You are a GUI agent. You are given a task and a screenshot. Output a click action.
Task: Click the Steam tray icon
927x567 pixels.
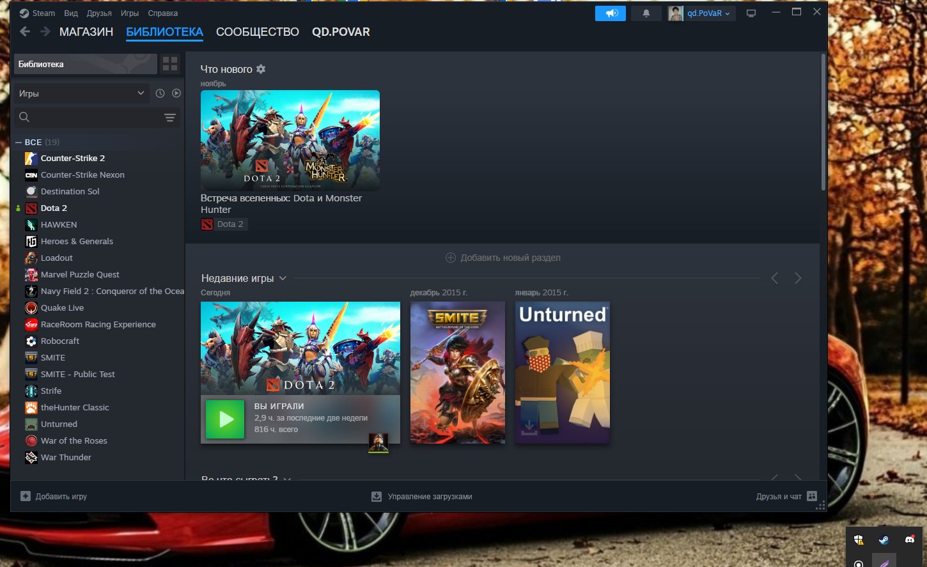click(x=884, y=540)
